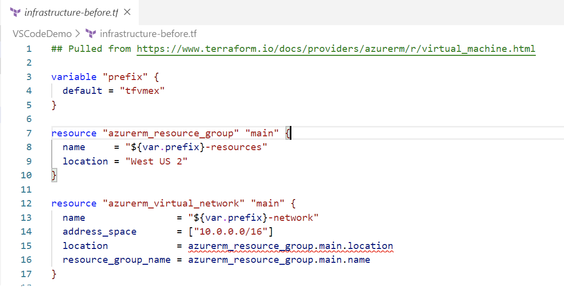Click the "West US 2" location string

[x=157, y=161]
